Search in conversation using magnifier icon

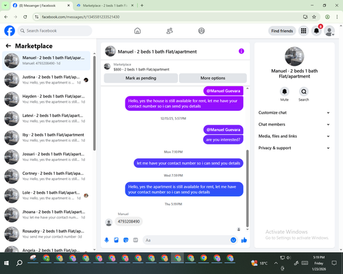click(x=304, y=92)
